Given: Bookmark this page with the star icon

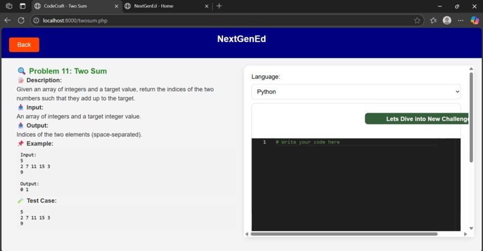Looking at the screenshot, I should coord(416,20).
